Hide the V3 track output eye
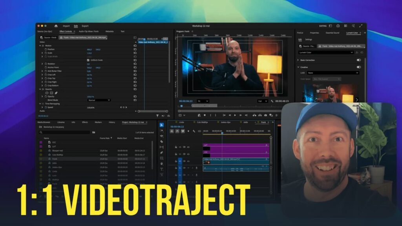This screenshot has height=226, width=402. click(188, 147)
